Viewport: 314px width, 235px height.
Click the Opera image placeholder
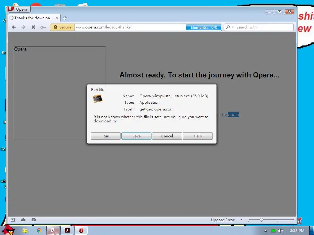60,93
